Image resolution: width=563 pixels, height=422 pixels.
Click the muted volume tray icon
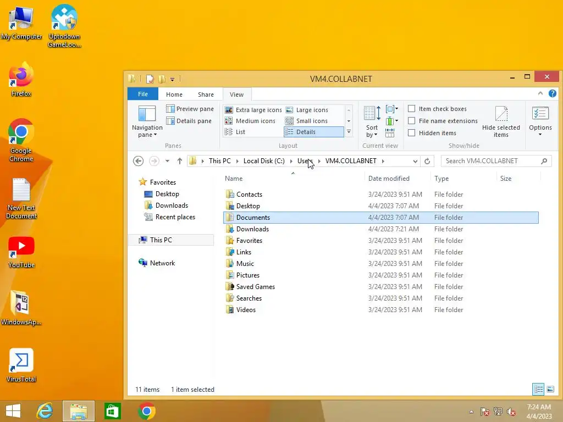point(511,412)
